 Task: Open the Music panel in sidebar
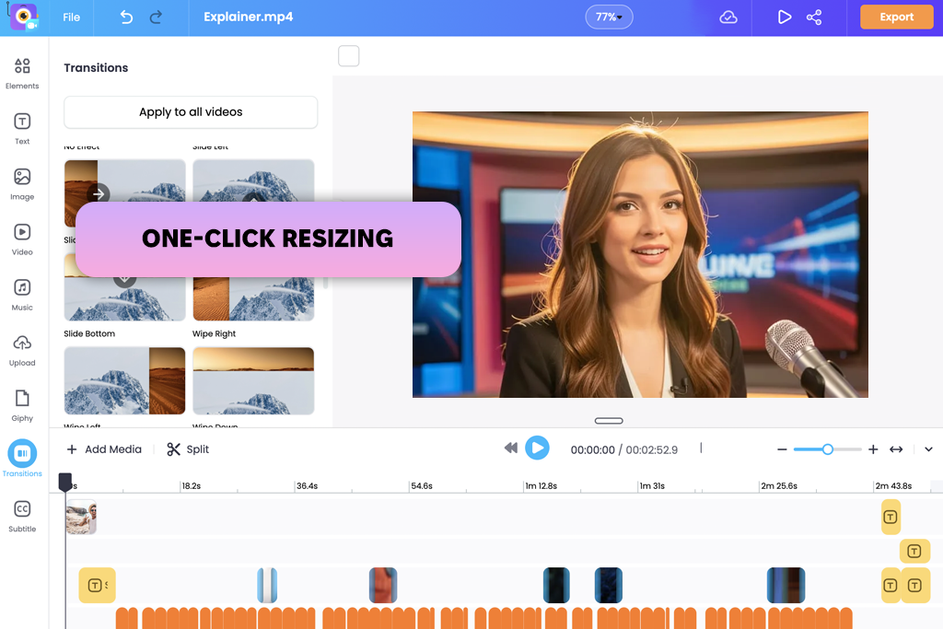point(22,295)
